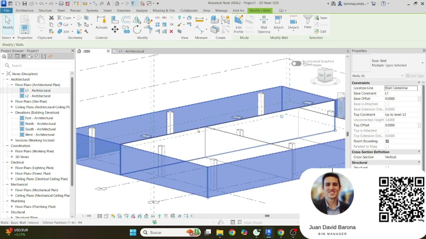The height and width of the screenshot is (239, 426).
Task: Click the Base Offset value field
Action: [401, 99]
